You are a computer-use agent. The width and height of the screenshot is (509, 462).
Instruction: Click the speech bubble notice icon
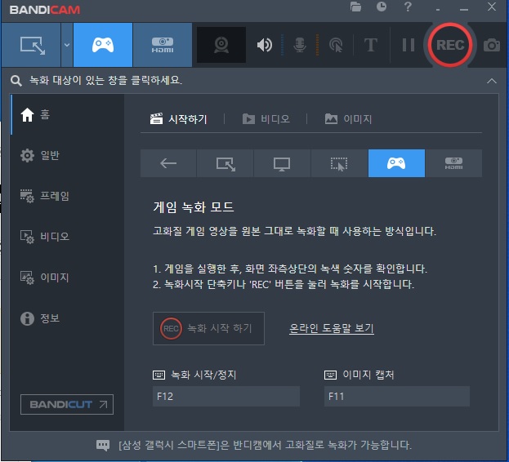coord(103,445)
